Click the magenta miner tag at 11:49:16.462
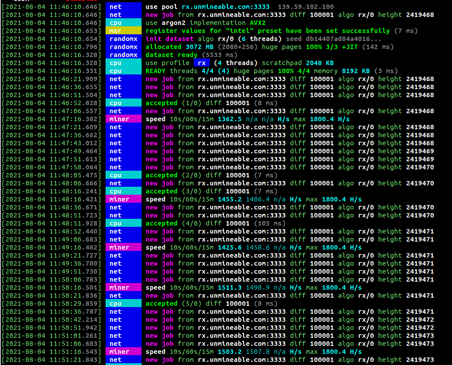 [x=123, y=247]
